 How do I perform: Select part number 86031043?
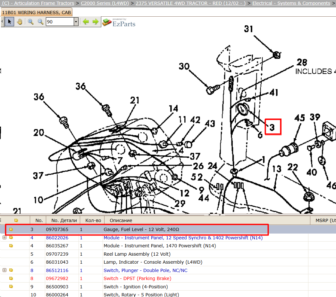[57, 262]
